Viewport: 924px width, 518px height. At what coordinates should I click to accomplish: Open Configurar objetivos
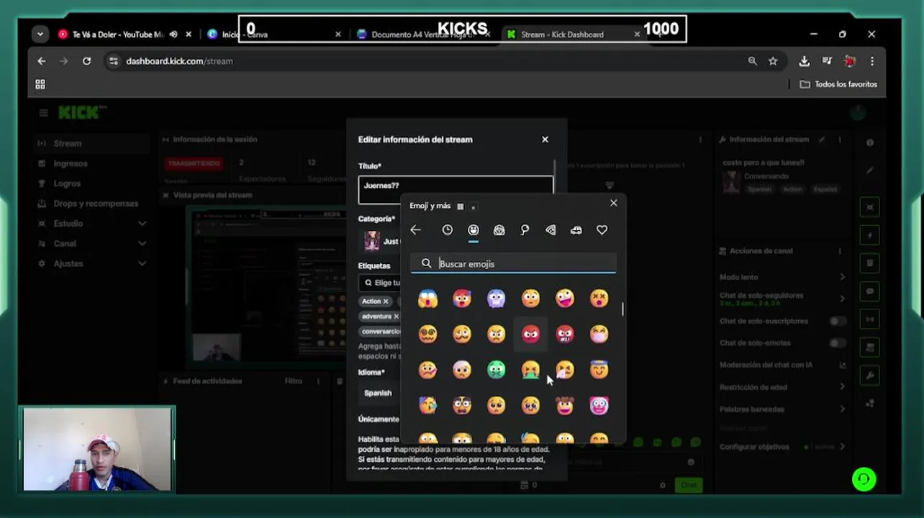pos(783,447)
